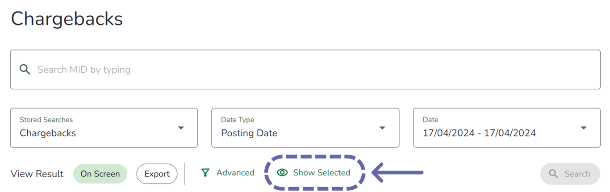Image resolution: width=610 pixels, height=192 pixels.
Task: Click the Chargebacks page heading
Action: (x=67, y=19)
